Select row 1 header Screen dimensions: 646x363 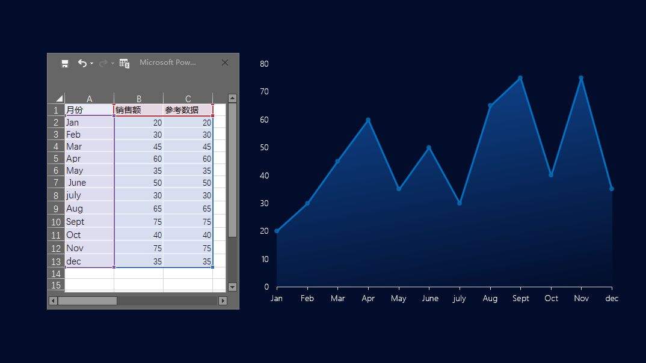pyautogui.click(x=56, y=110)
